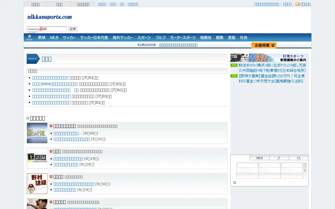This screenshot has height=209, width=335.
Task: Open the 野村語録 column thumbnail image
Action: point(37,184)
